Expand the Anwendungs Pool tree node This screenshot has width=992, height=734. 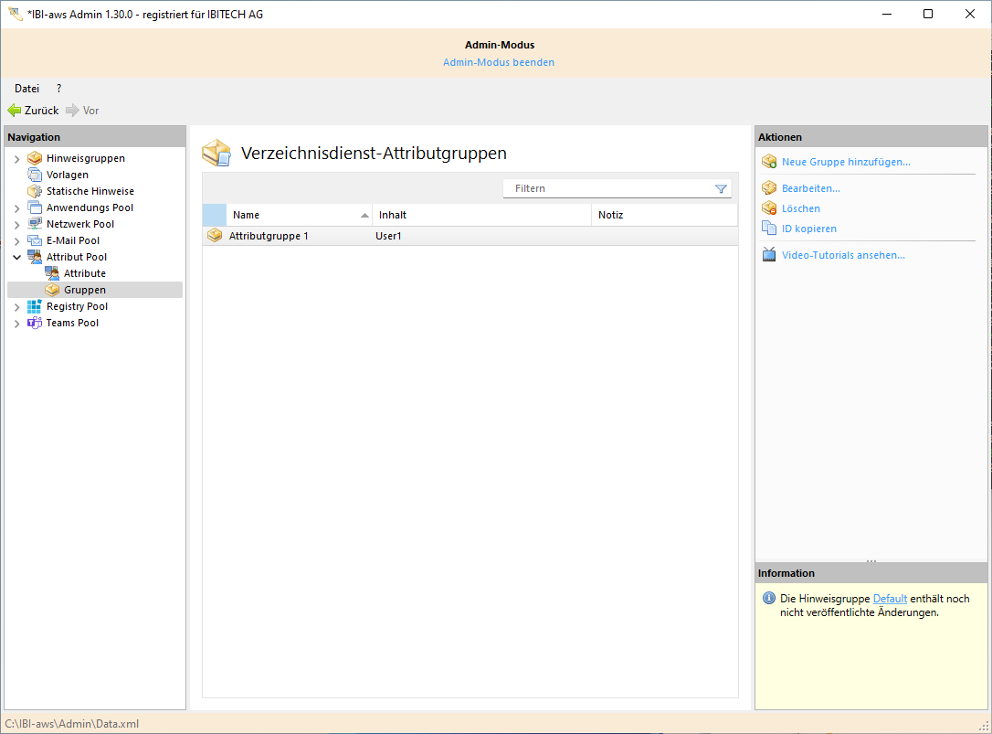[16, 208]
